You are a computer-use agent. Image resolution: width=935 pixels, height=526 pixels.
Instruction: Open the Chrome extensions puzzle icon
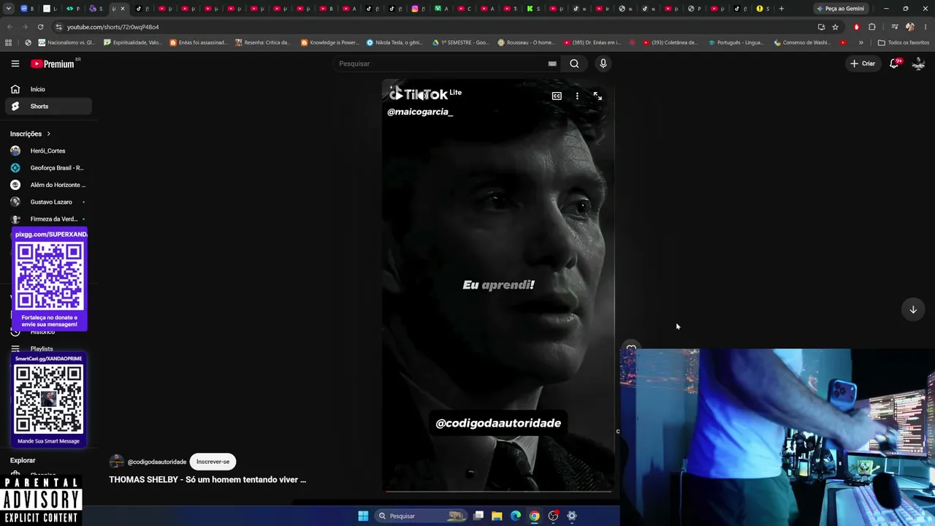pos(871,27)
